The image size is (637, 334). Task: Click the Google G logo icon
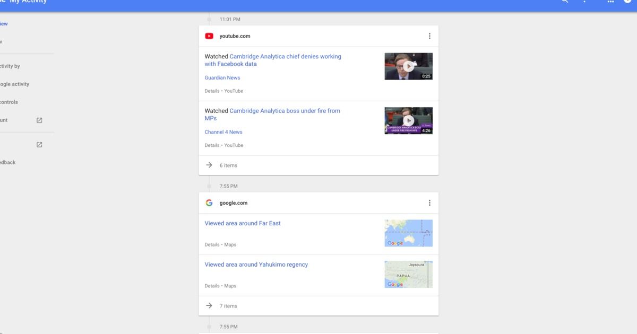[x=209, y=203]
